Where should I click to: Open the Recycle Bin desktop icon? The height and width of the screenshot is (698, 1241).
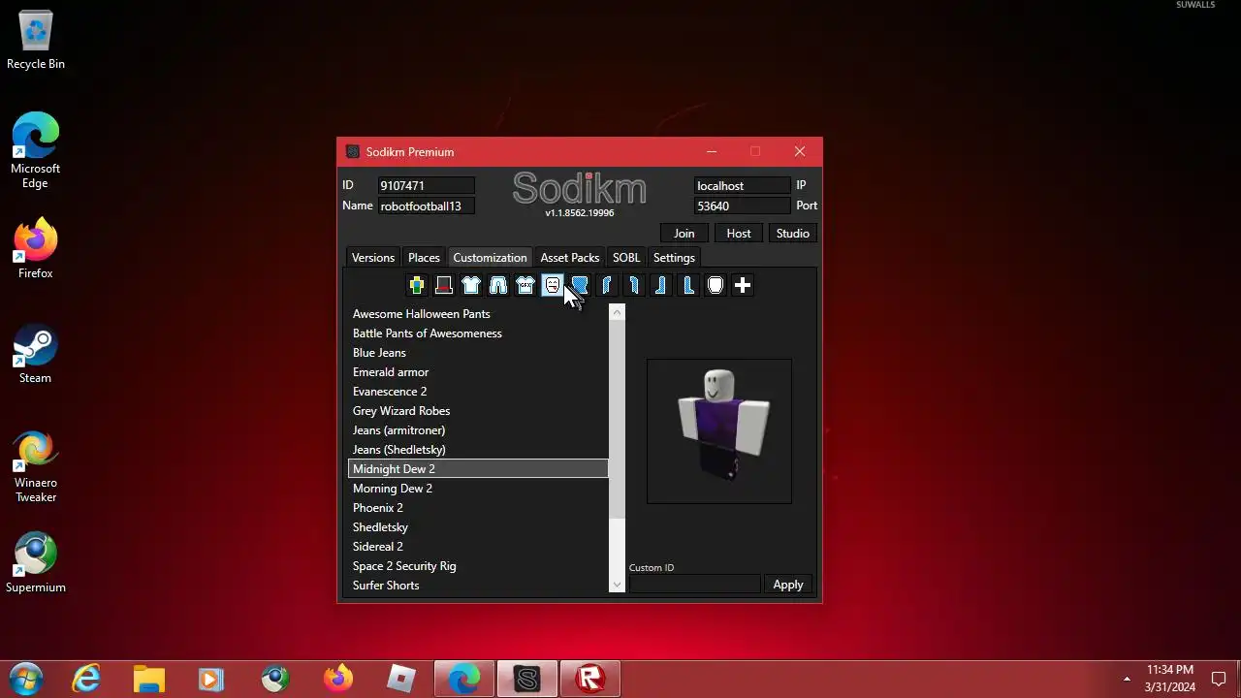pyautogui.click(x=36, y=41)
